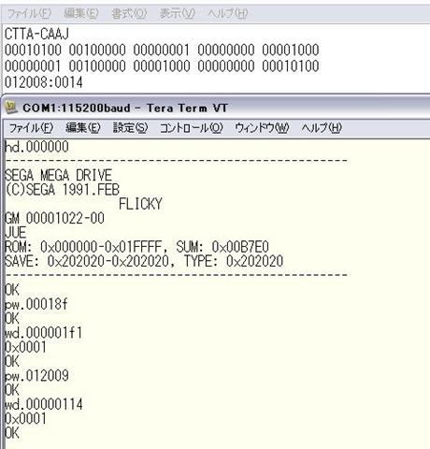Click pw.012009 command line
The height and width of the screenshot is (449, 430).
(36, 376)
